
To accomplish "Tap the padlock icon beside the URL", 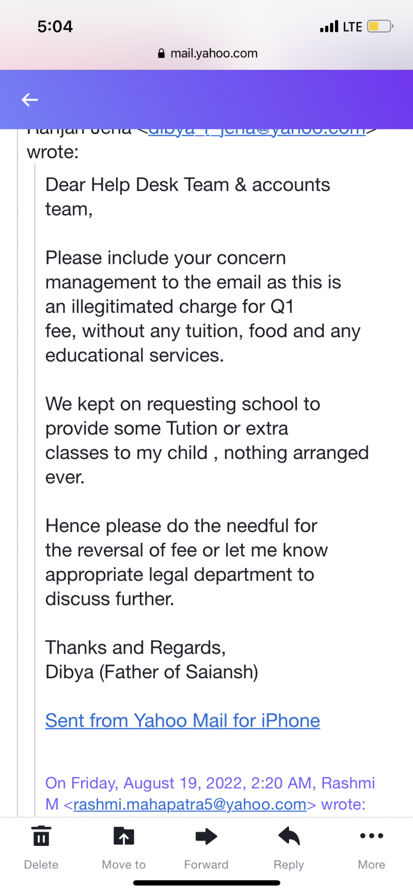I will [x=161, y=54].
